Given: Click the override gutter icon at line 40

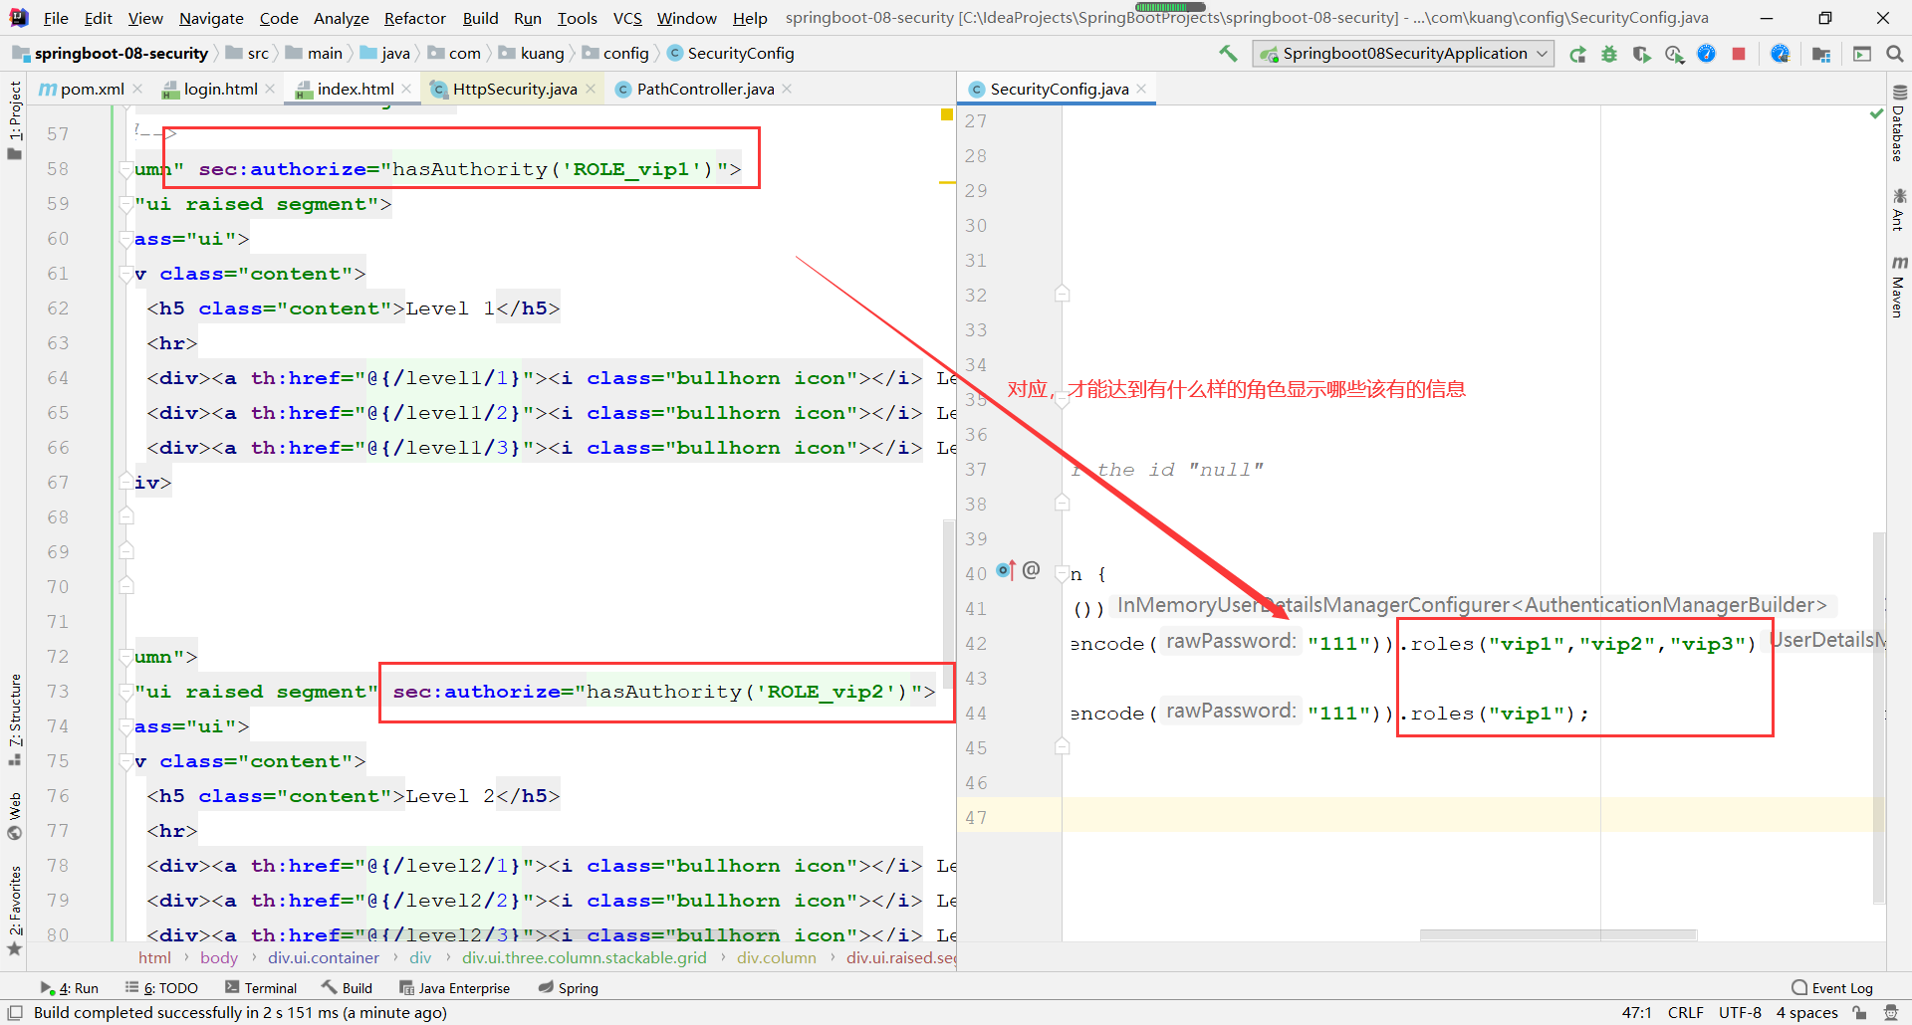Looking at the screenshot, I should tap(1006, 570).
